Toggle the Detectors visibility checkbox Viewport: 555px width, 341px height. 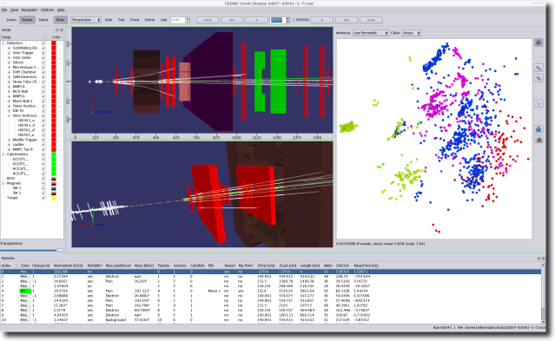coord(43,43)
